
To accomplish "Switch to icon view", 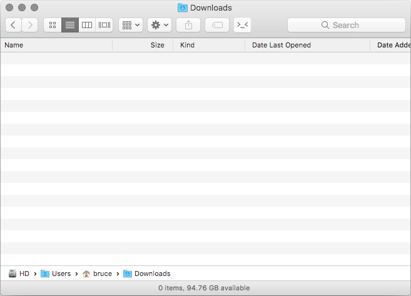I will click(53, 25).
